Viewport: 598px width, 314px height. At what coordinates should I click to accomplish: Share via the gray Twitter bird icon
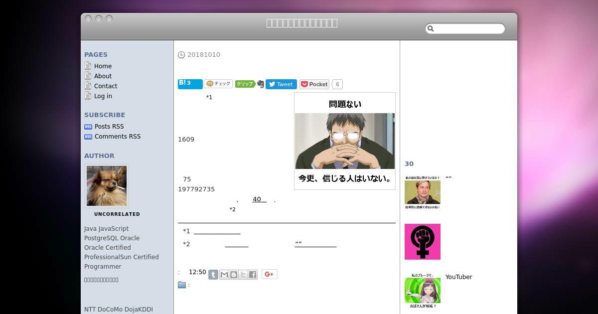click(x=243, y=275)
